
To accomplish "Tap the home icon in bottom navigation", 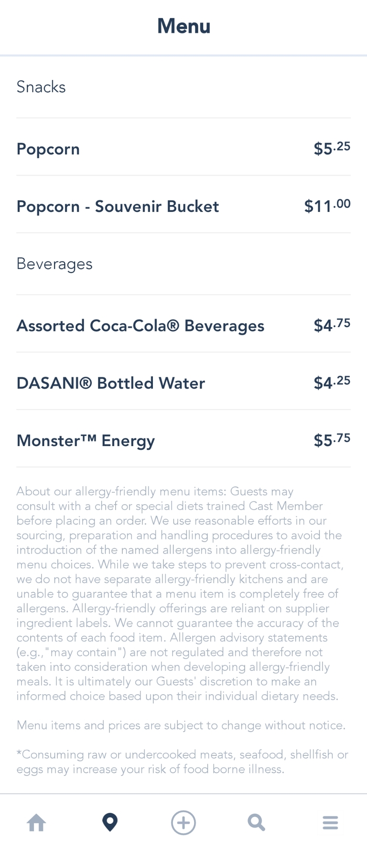I will click(x=36, y=823).
